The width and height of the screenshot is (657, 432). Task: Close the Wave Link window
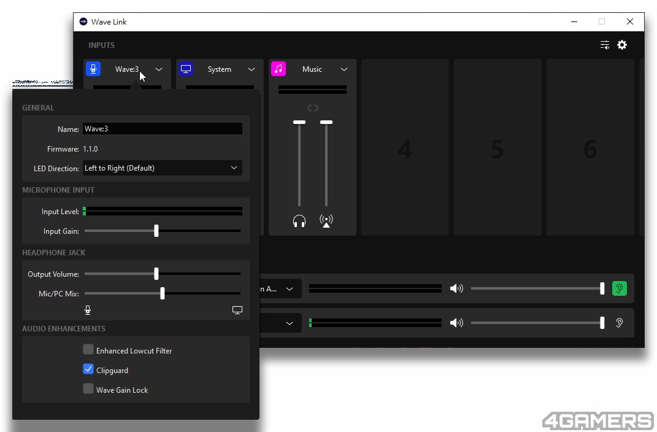(x=630, y=22)
